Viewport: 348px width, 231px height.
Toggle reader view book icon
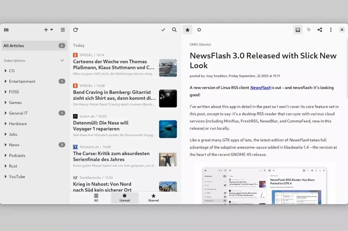point(298,30)
